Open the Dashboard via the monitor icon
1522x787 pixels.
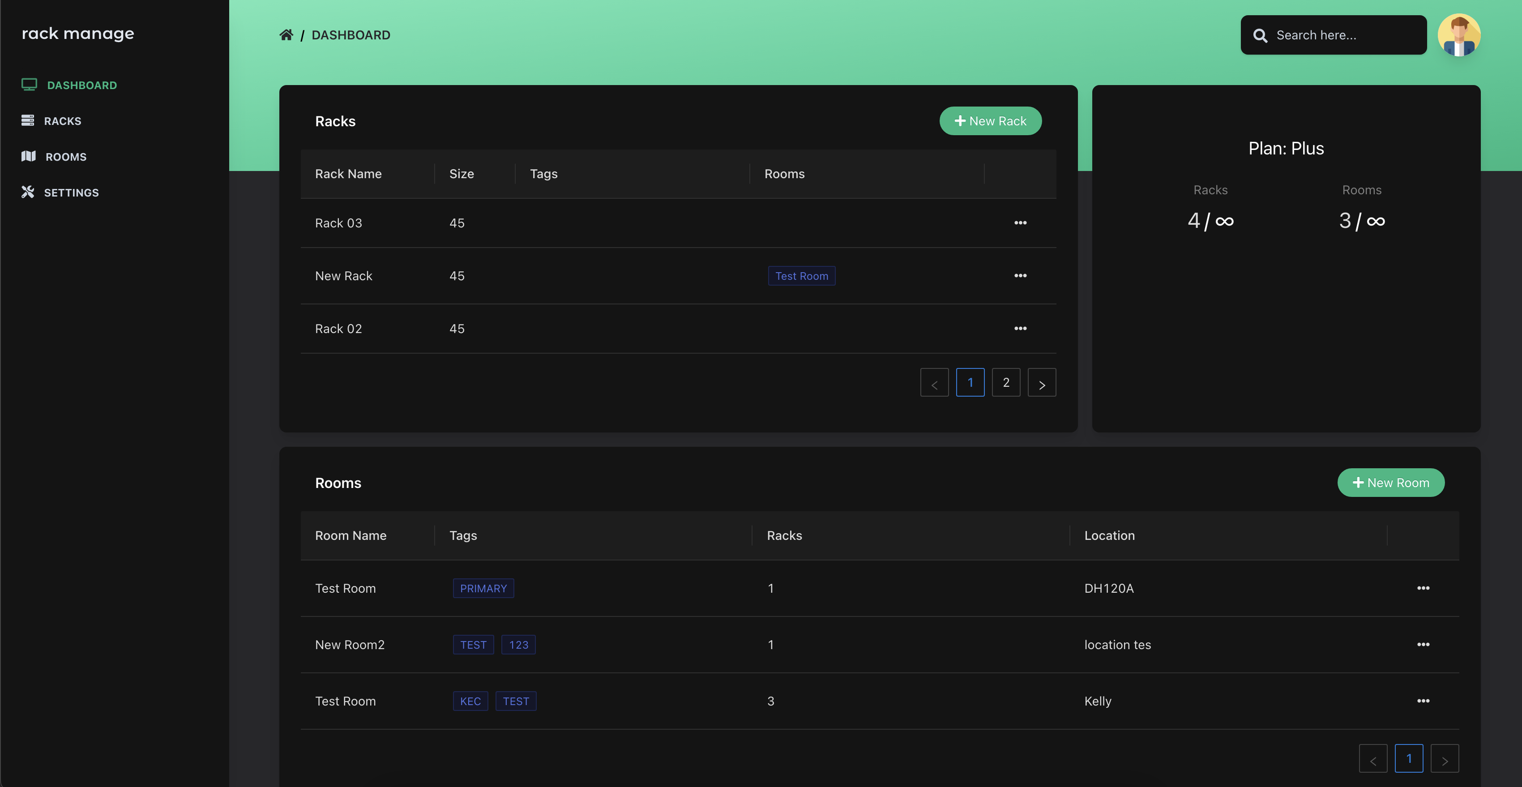[29, 84]
